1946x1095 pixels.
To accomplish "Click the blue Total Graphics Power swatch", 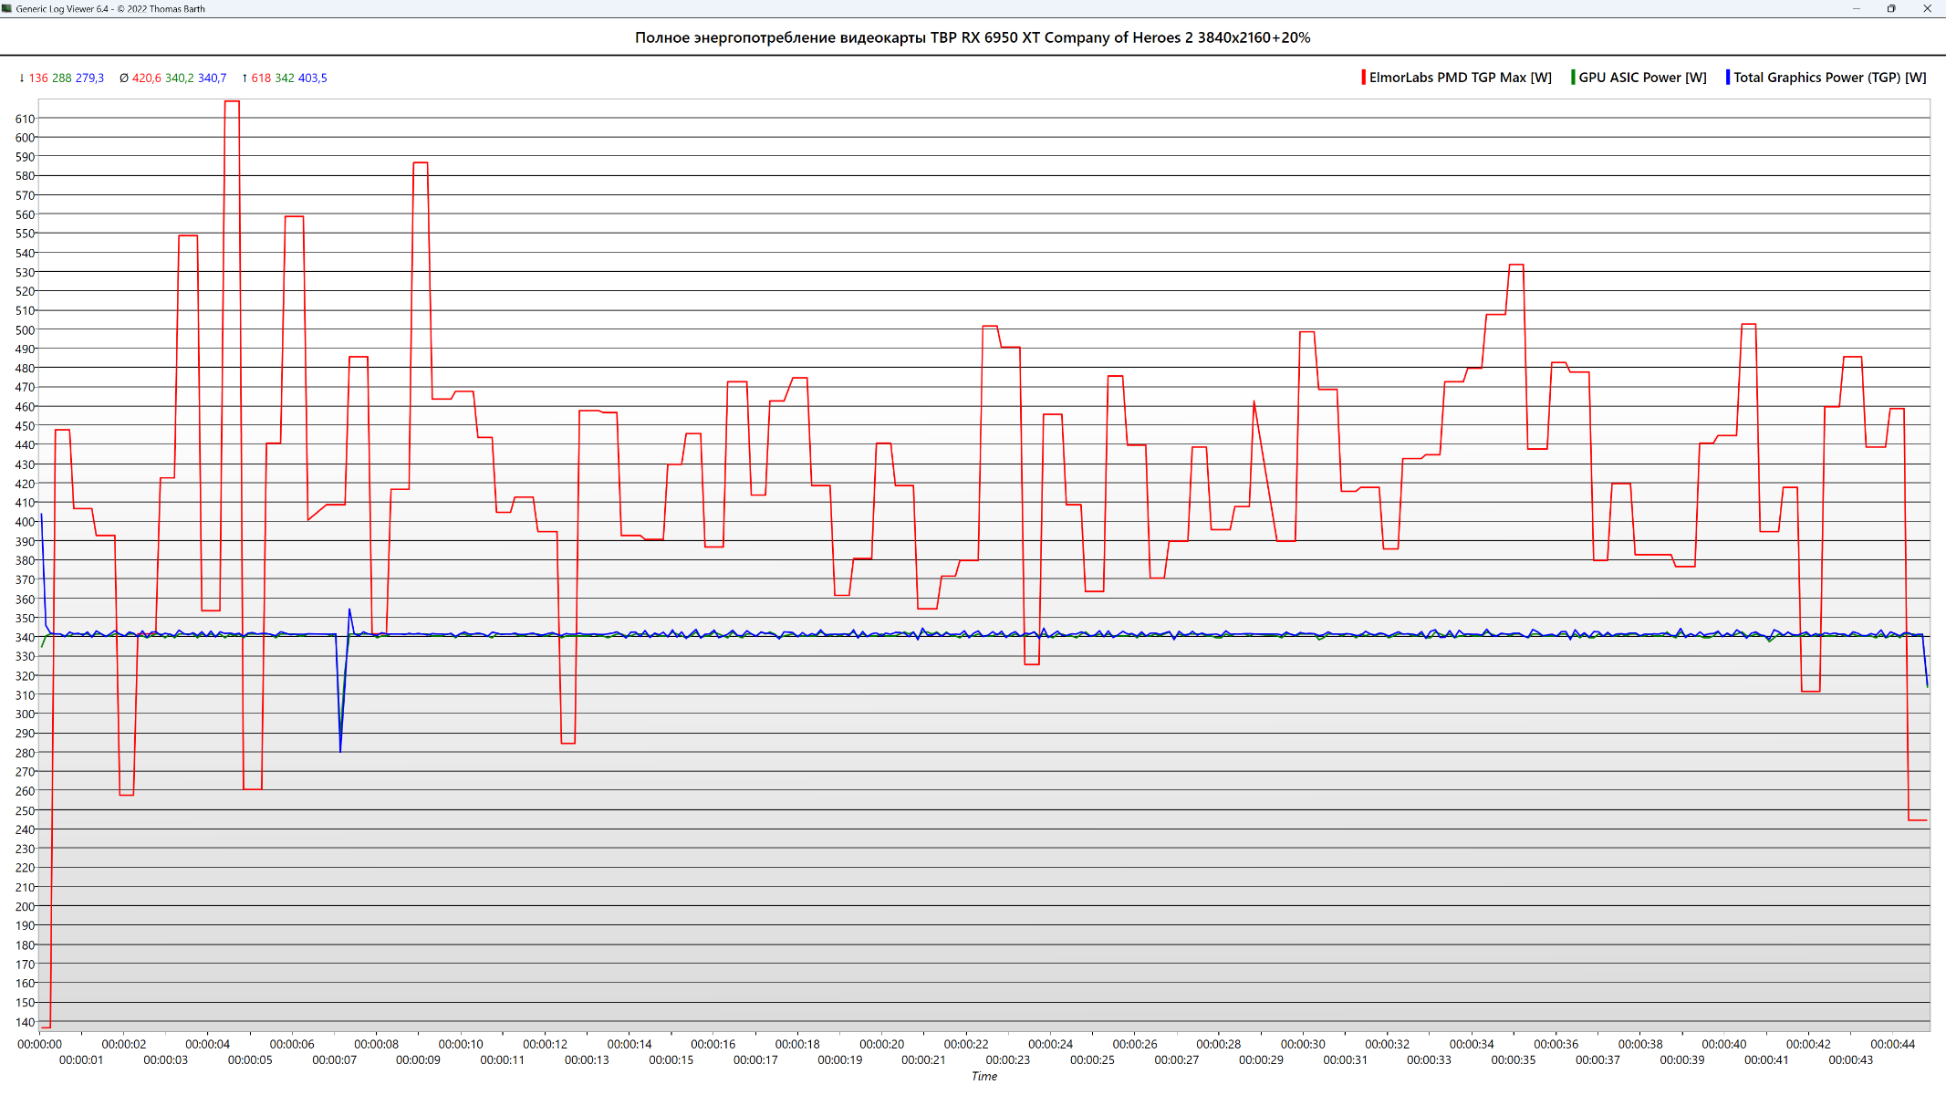I will 1727,78.
